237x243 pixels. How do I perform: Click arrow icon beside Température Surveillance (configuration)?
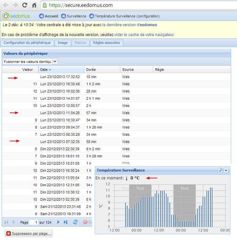pos(91,16)
